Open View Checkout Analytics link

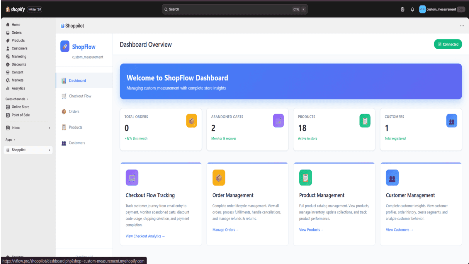pos(145,236)
